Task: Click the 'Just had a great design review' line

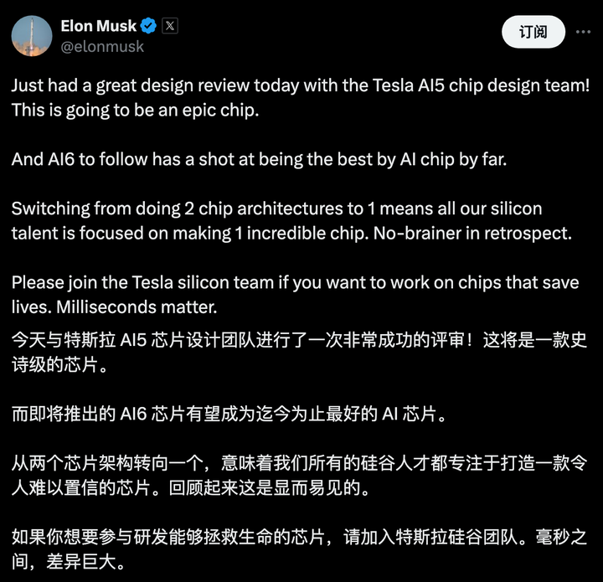Action: [x=301, y=85]
